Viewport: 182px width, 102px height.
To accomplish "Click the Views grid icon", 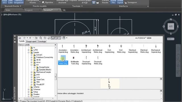I will click(64, 38).
